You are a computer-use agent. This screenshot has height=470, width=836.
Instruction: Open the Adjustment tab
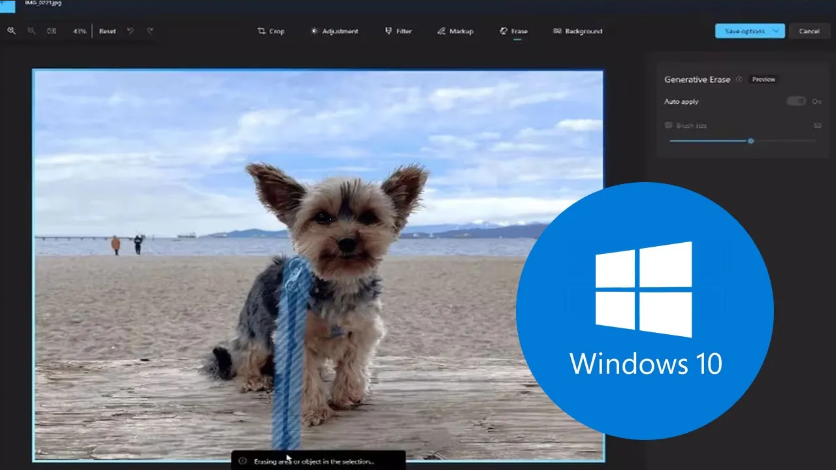click(x=334, y=31)
